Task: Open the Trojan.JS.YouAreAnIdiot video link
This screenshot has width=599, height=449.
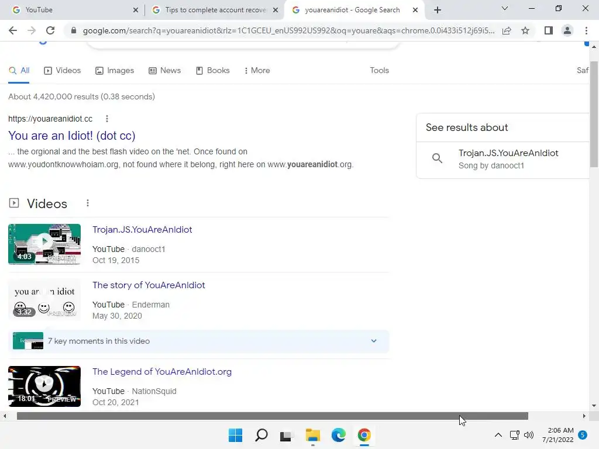Action: pyautogui.click(x=142, y=229)
